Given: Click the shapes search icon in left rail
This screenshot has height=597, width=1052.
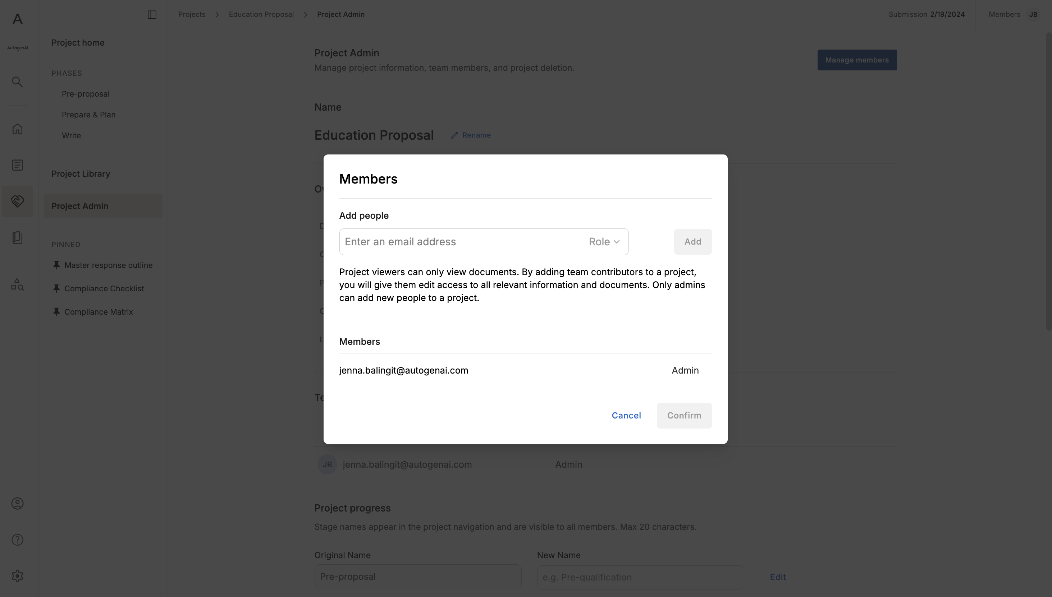Looking at the screenshot, I should pos(17,284).
